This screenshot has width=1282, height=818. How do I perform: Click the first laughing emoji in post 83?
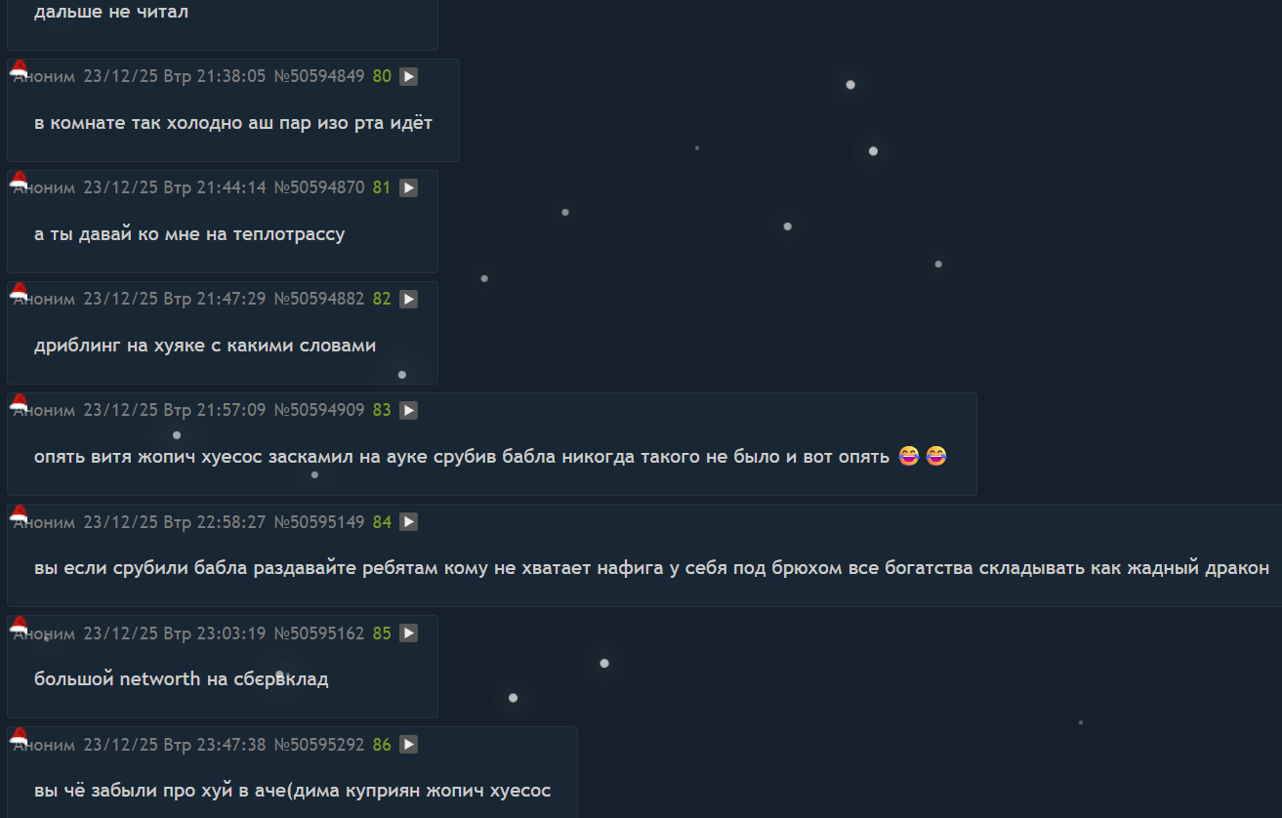909,456
